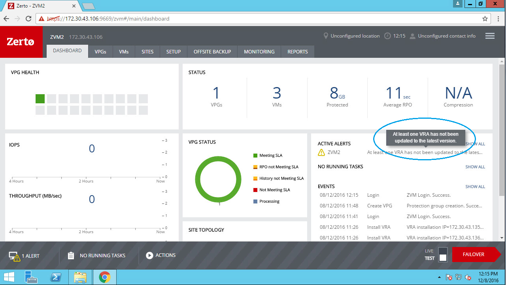Open File Explorer from the taskbar
Screen dimensions: 506x285
[x=80, y=277]
